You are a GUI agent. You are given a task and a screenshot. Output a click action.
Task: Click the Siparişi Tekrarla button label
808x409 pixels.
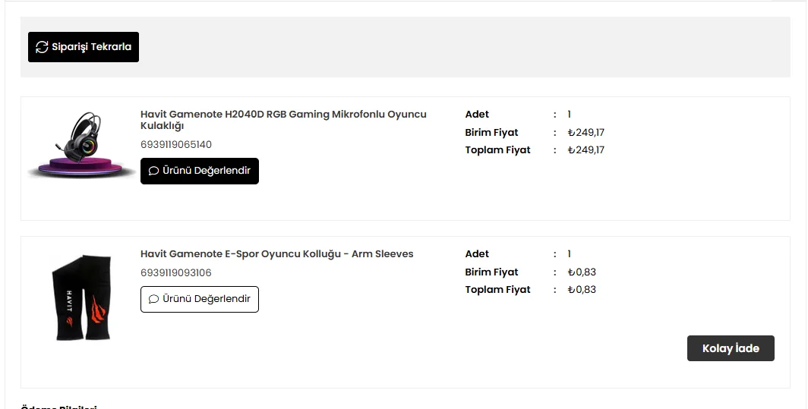[x=91, y=47]
